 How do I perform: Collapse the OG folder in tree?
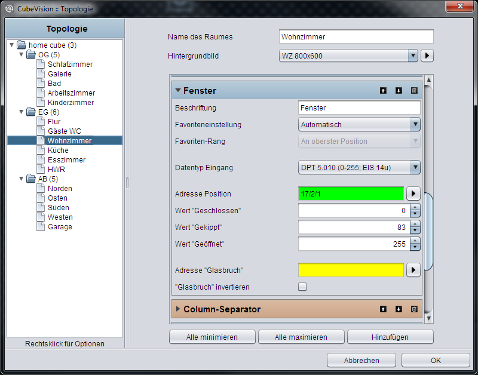pyautogui.click(x=22, y=54)
